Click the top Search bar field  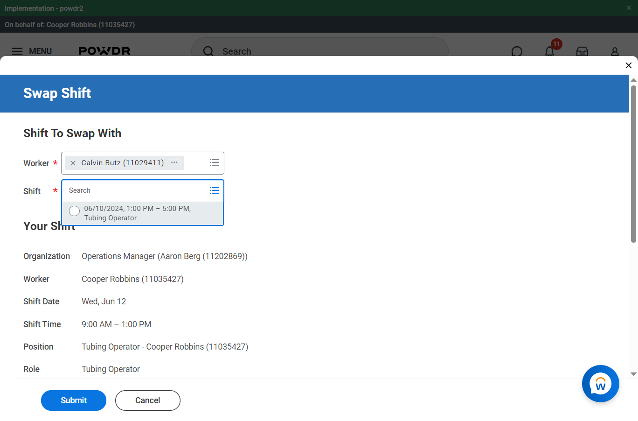click(x=320, y=51)
